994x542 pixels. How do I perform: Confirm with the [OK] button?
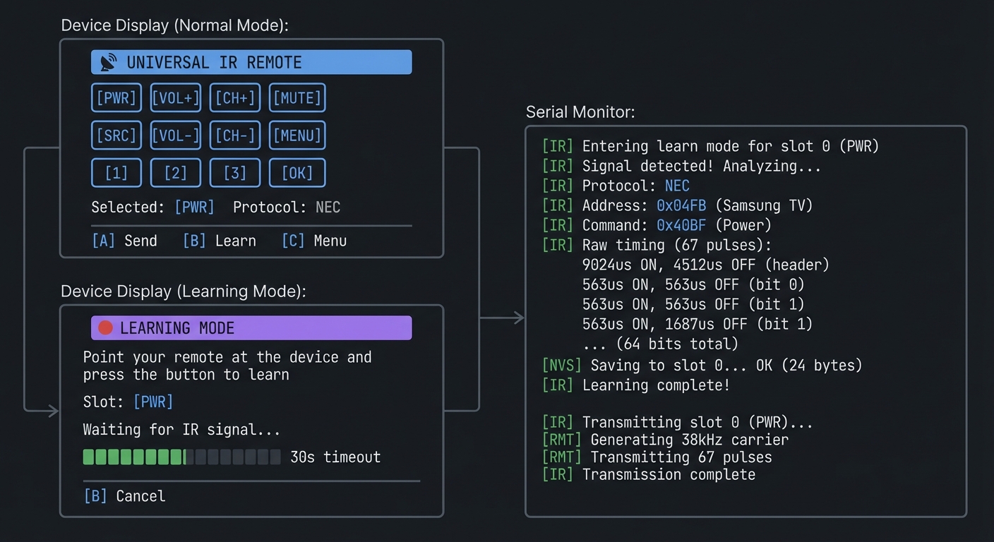(297, 173)
